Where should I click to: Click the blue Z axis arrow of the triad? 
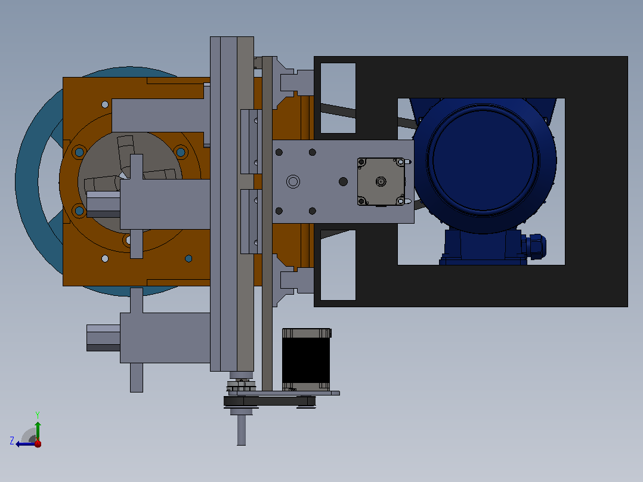click(26, 444)
